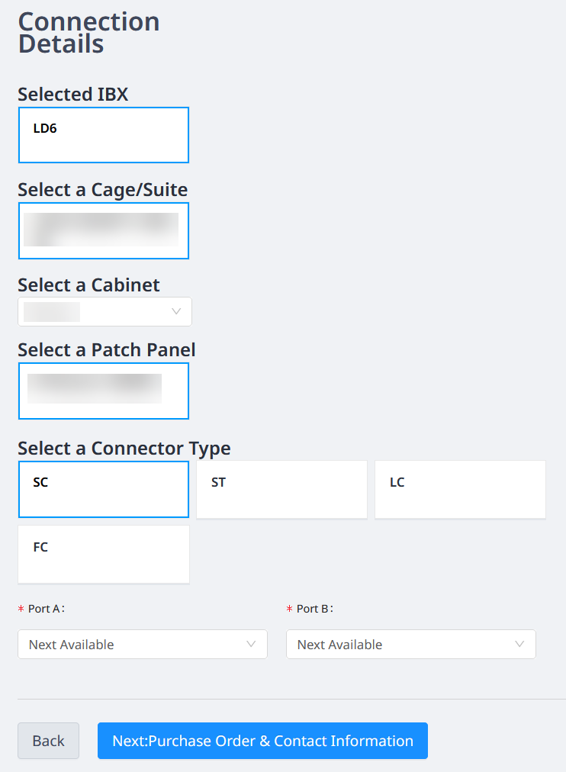Click the Cabinet dropdown chevron arrow
Viewport: 566px width, 772px height.
176,311
